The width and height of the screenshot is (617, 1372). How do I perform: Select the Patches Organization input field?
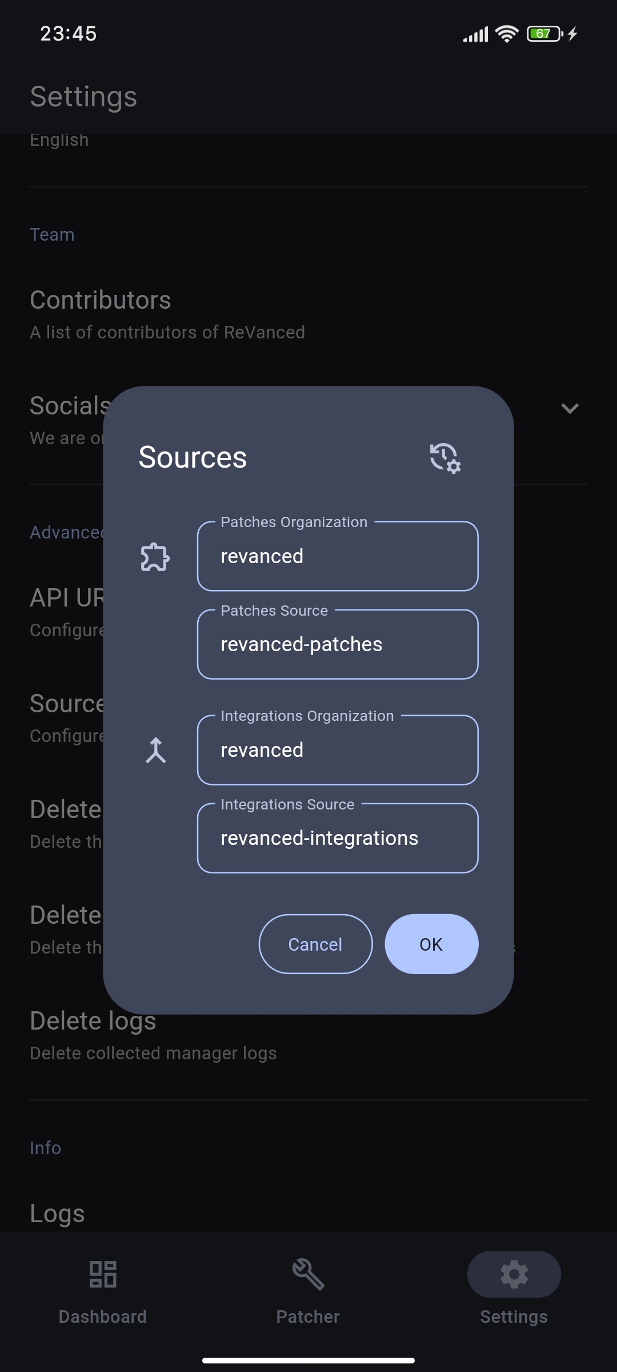[x=337, y=556]
